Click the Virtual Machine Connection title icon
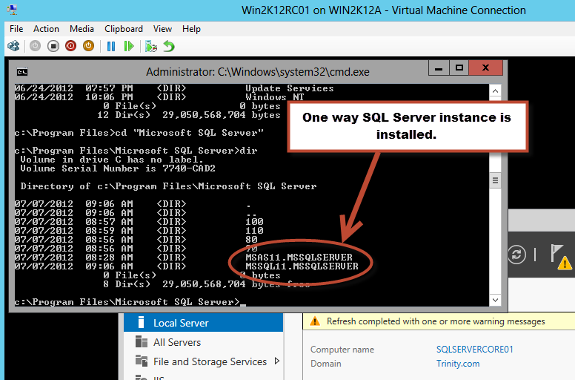Image resolution: width=575 pixels, height=380 pixels. 12,10
